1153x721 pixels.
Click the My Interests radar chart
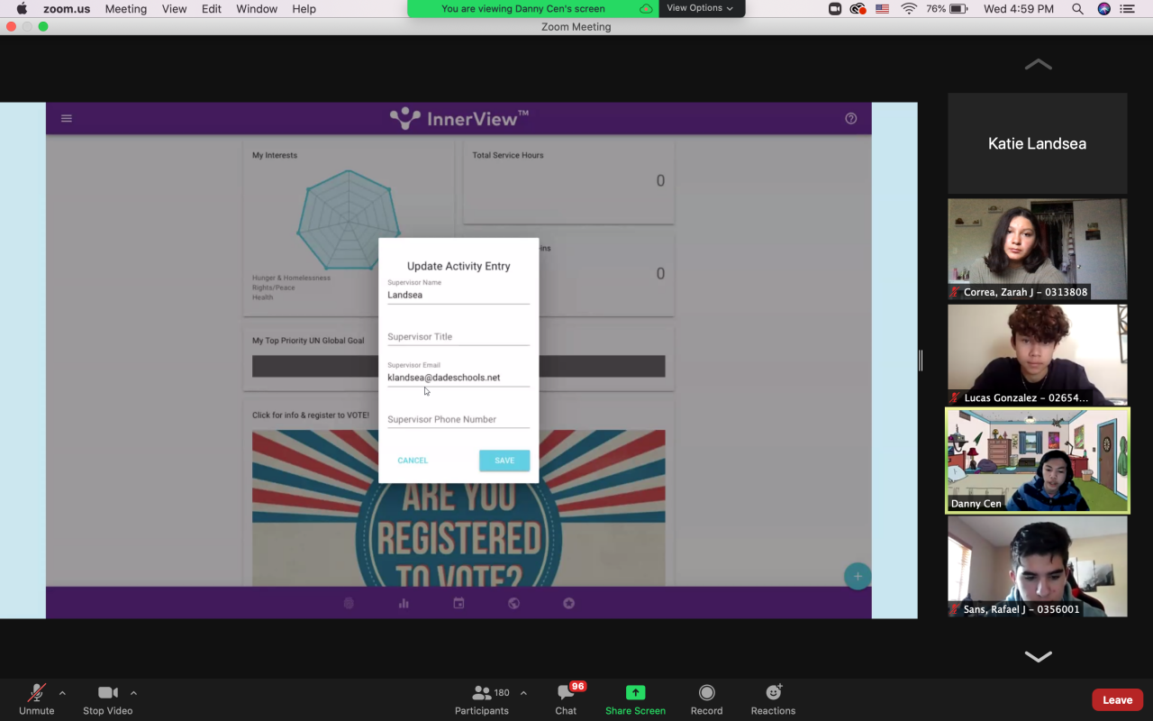pyautogui.click(x=348, y=219)
